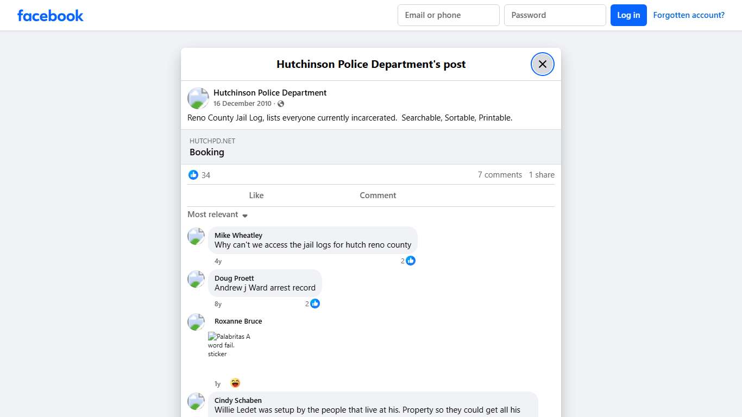Screen dimensions: 742x417
Task: Click the Facebook wordmark logo
Action: point(50,15)
